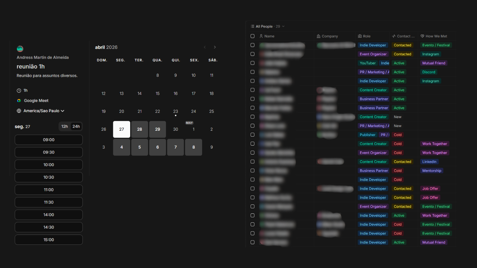Select the 10:30 time slot

(49, 177)
